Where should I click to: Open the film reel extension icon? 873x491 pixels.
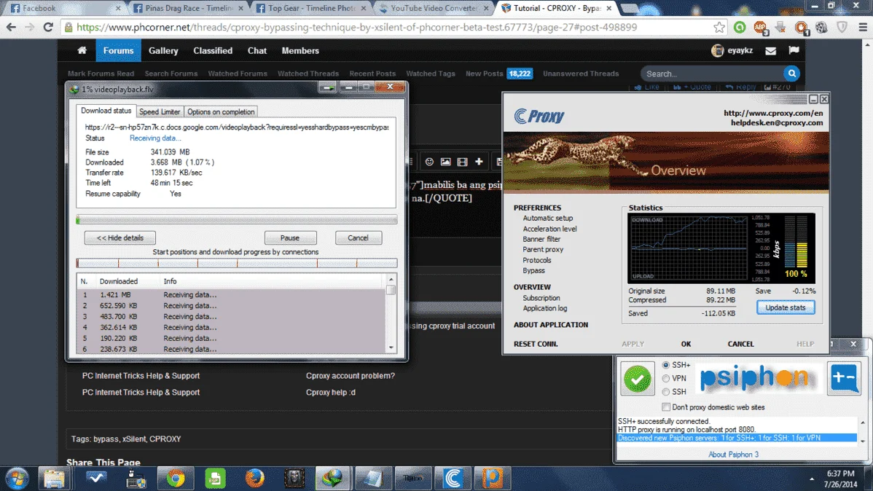click(x=822, y=27)
